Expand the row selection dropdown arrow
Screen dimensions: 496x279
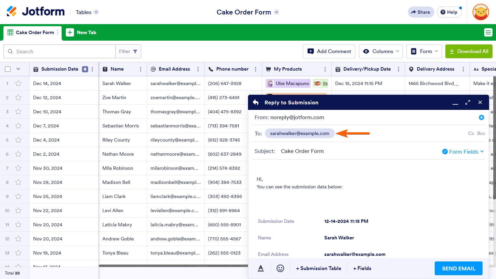tap(18, 69)
